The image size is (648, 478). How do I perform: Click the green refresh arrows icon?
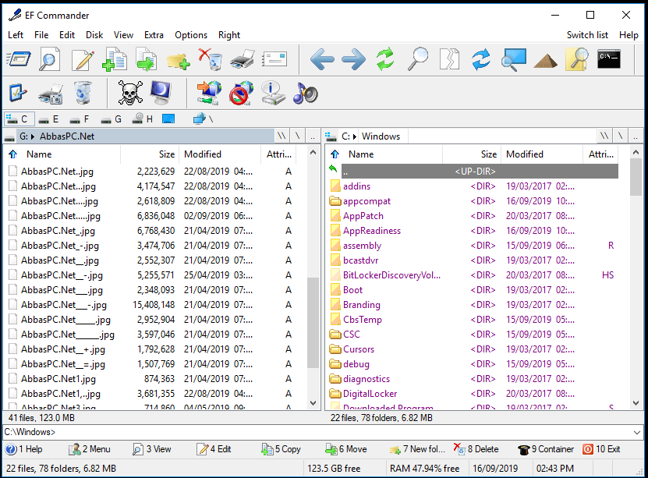coord(385,59)
